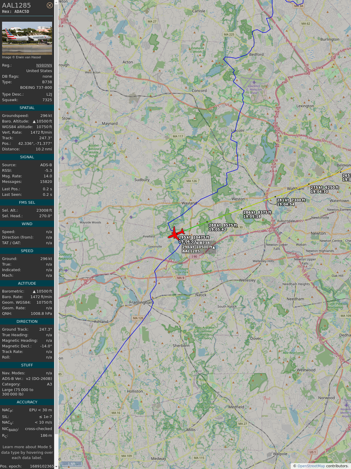Click the red aircraft icon on the map
Screen dimensions: 351x469
(x=176, y=234)
